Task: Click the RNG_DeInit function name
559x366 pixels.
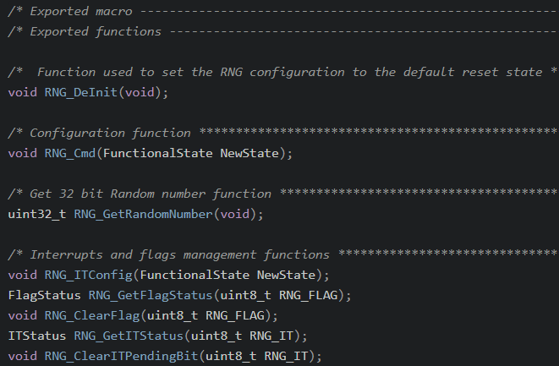Action: tap(81, 93)
